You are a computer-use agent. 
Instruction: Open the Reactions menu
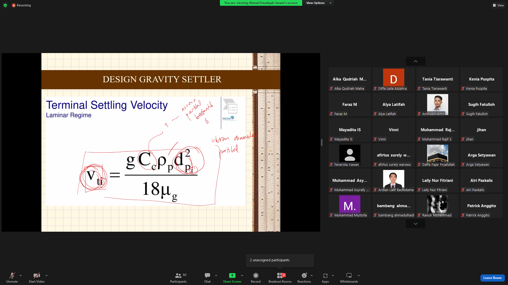click(304, 278)
